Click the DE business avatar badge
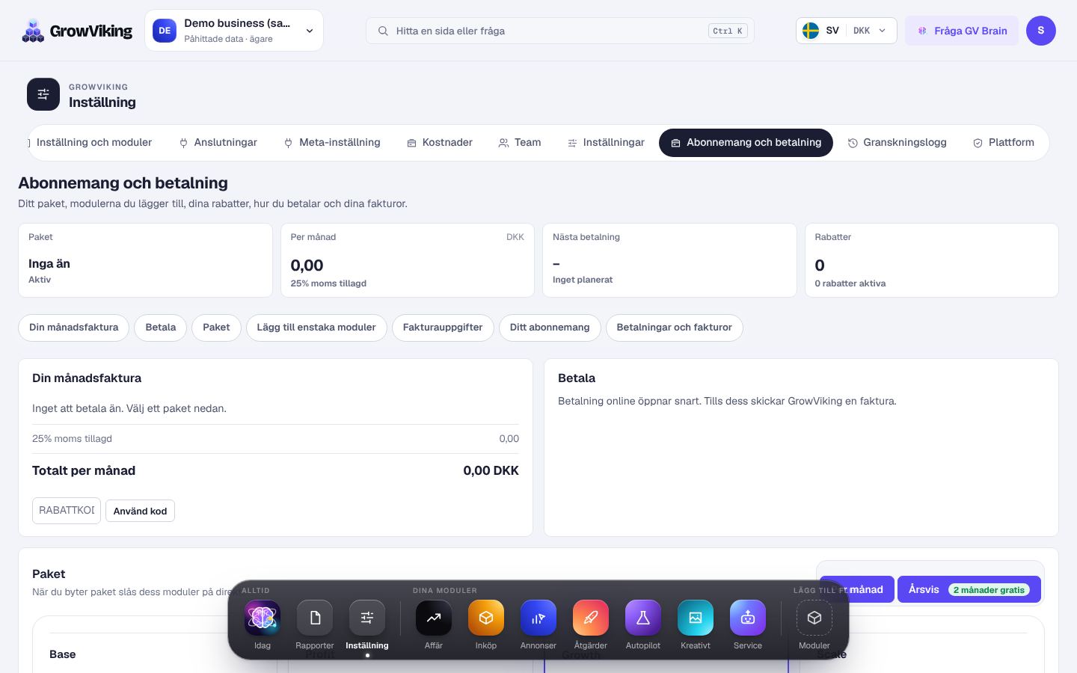 point(165,31)
